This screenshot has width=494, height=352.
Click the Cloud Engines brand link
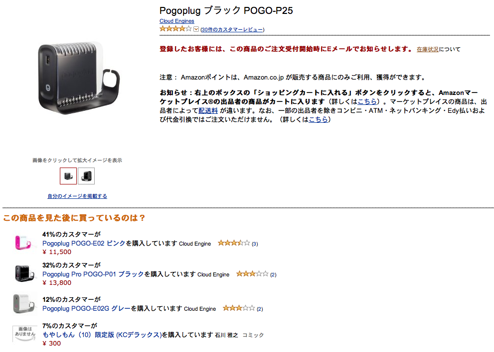pyautogui.click(x=177, y=21)
